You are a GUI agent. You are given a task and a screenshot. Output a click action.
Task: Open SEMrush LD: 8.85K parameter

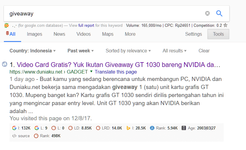tap(80, 128)
